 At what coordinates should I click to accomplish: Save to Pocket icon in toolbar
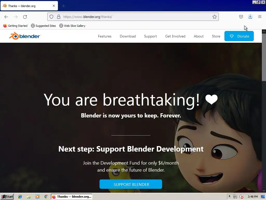point(241,17)
